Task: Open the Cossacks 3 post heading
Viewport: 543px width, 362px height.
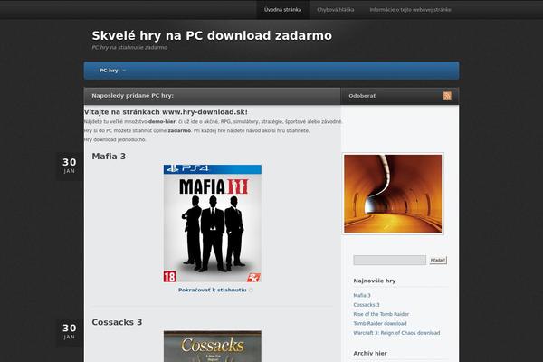Action: [x=117, y=322]
